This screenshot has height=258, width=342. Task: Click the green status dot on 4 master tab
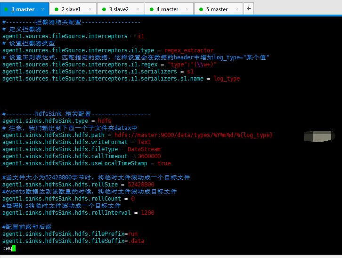152,9
